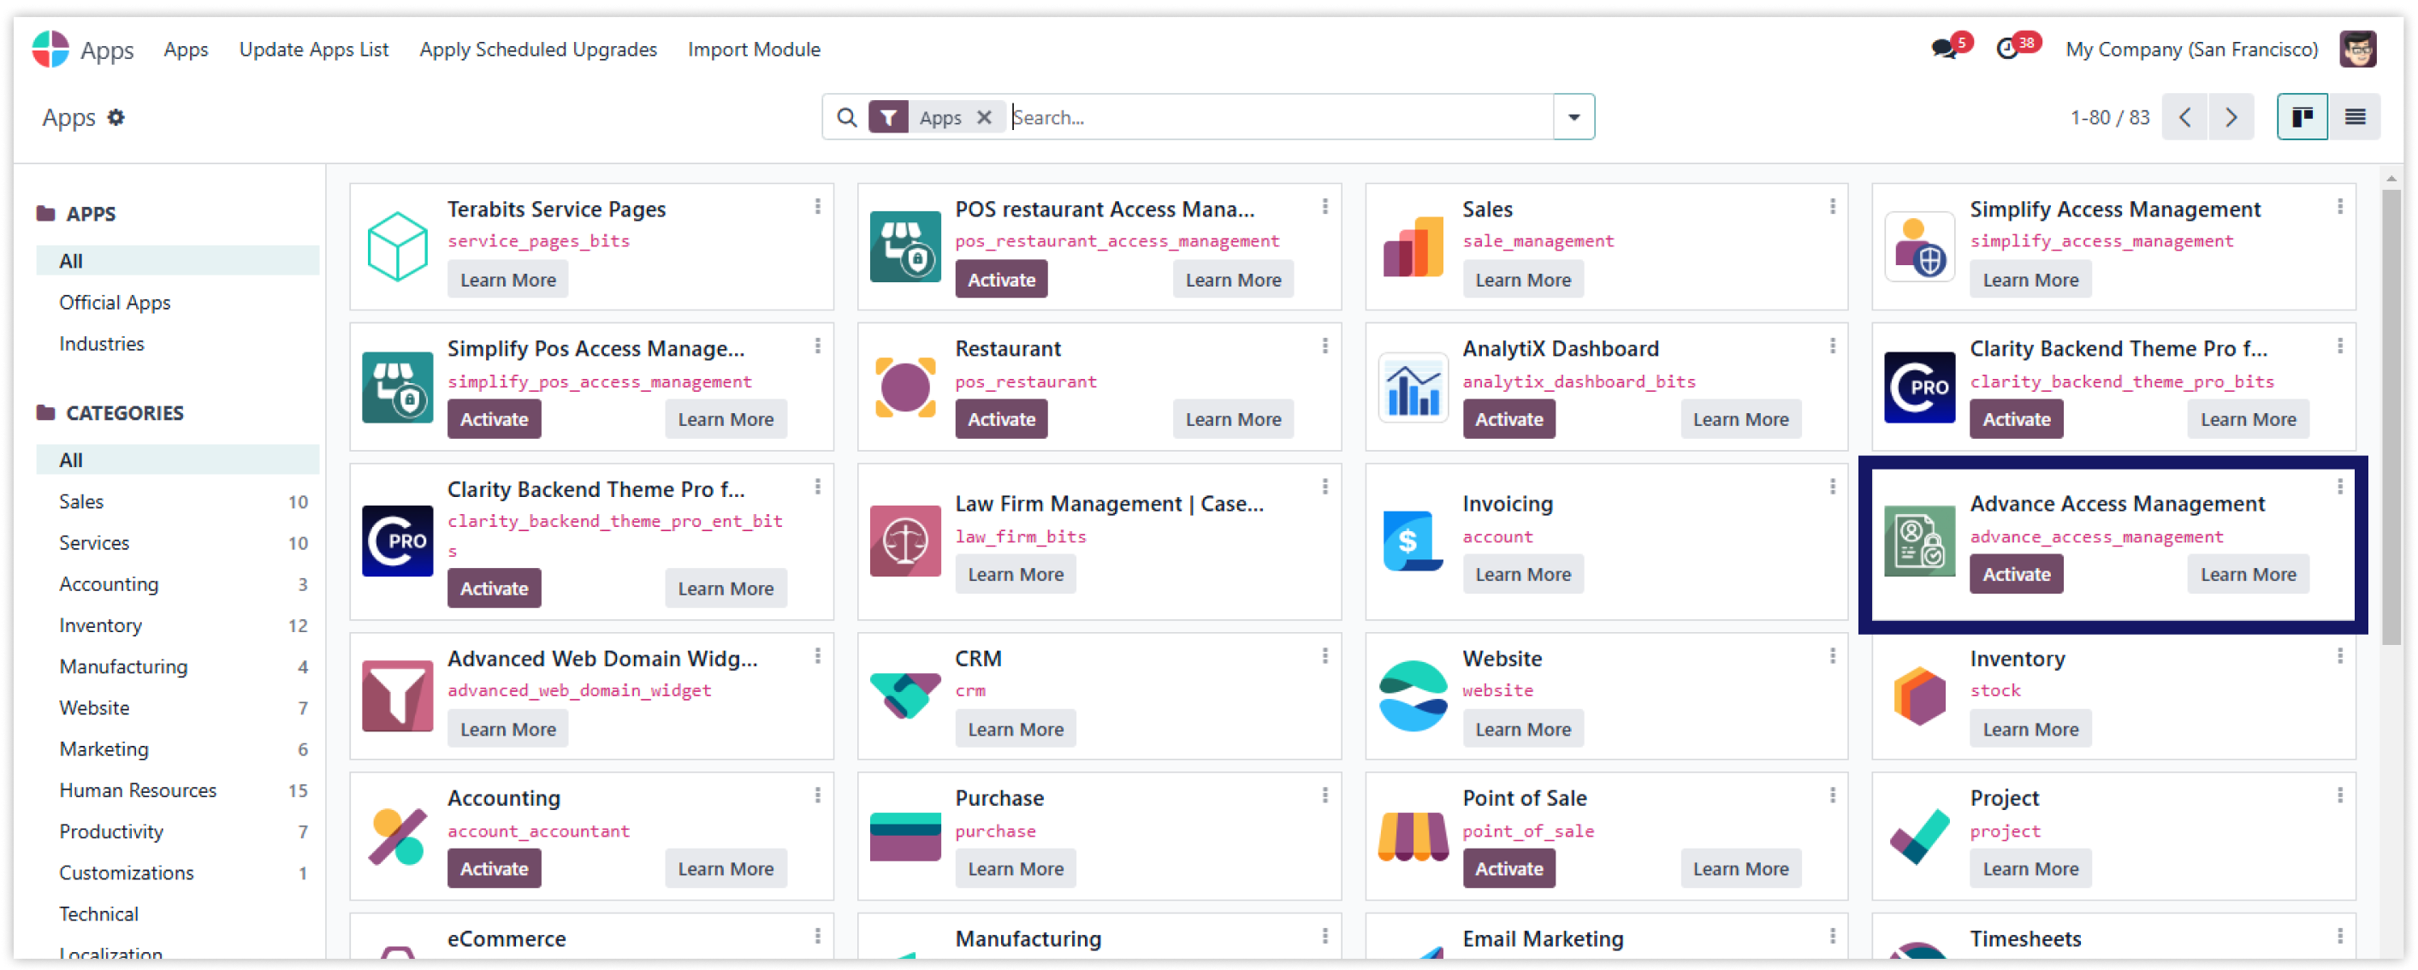
Task: Open the activities clock icon
Action: [x=2006, y=49]
